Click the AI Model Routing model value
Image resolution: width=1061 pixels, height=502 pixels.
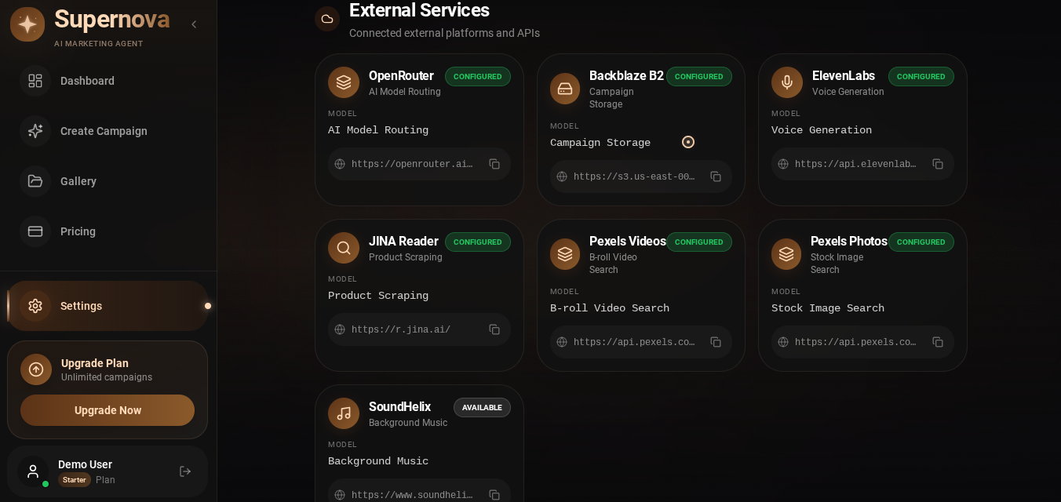click(378, 130)
